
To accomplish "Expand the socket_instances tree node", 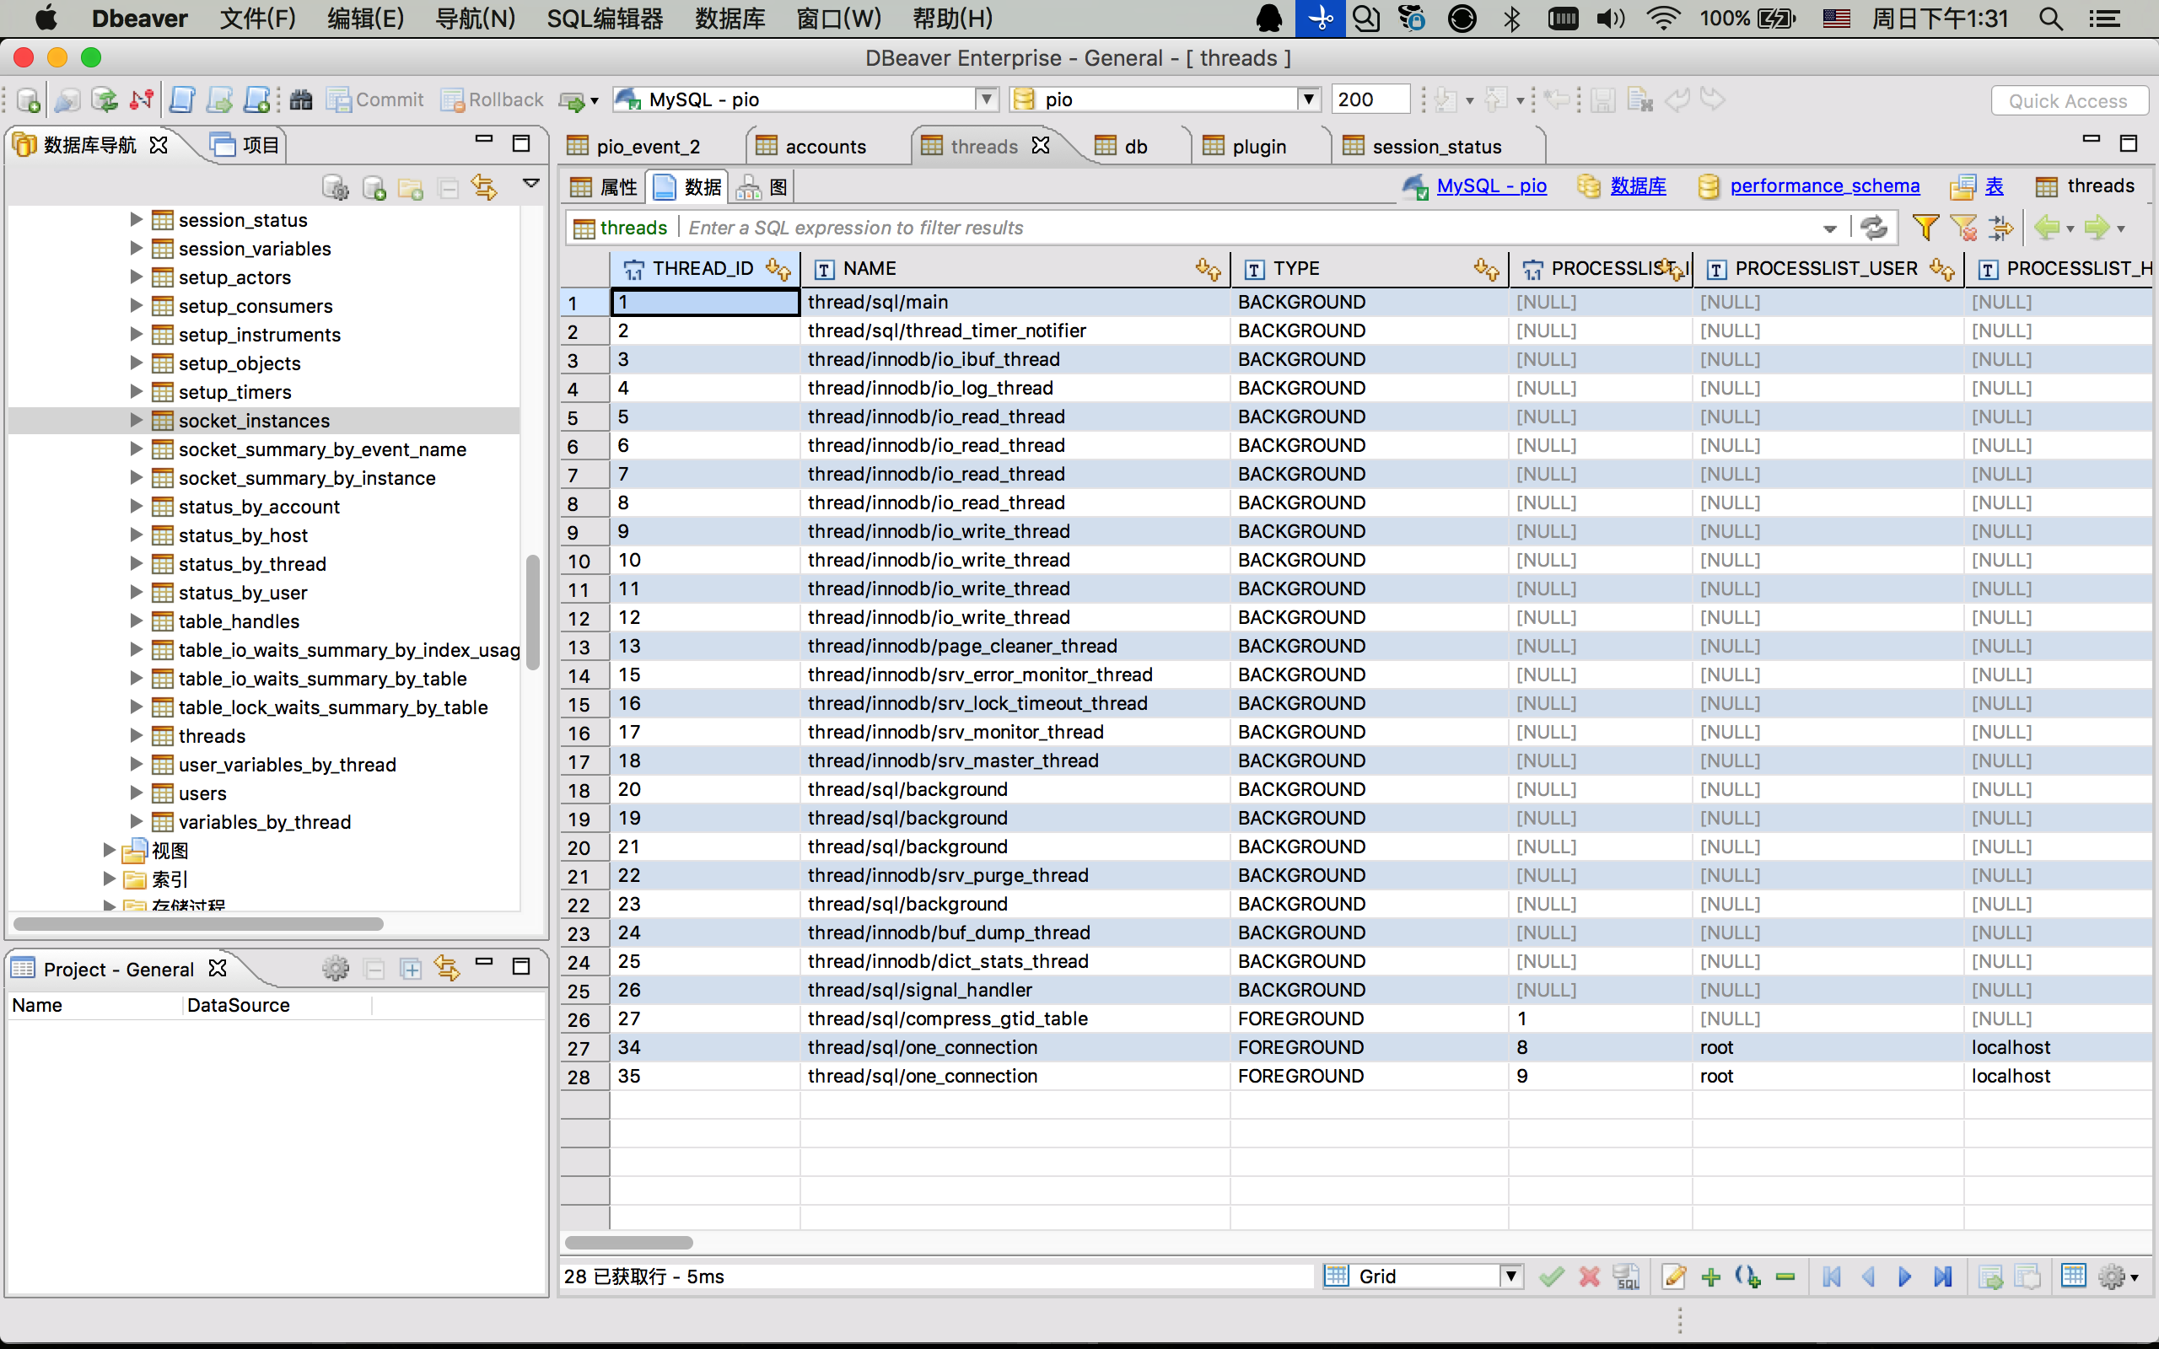I will pyautogui.click(x=136, y=420).
